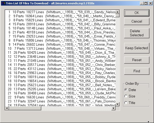This screenshot has height=123, width=154.
Task: Select row 10 59_048 Virtues
Action: [x=60, y=48]
